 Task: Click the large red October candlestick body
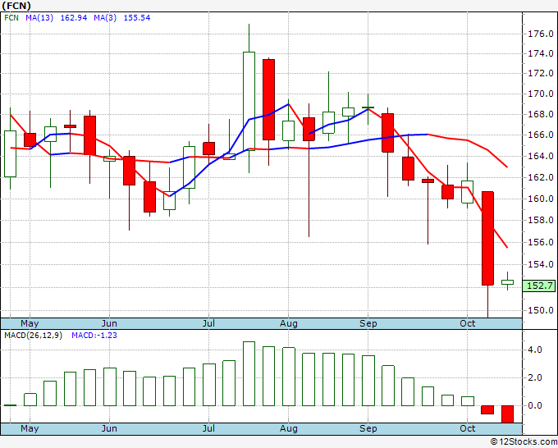487,239
